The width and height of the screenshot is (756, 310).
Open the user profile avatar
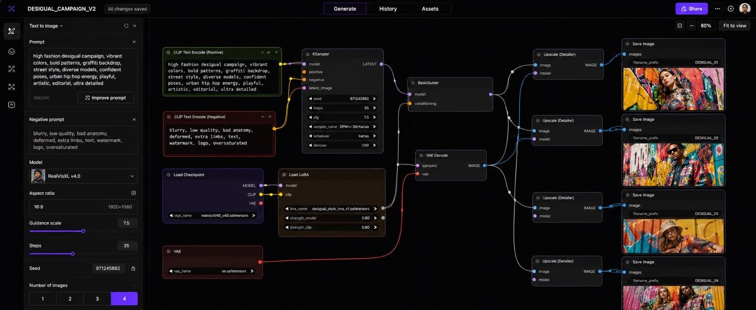(x=745, y=9)
